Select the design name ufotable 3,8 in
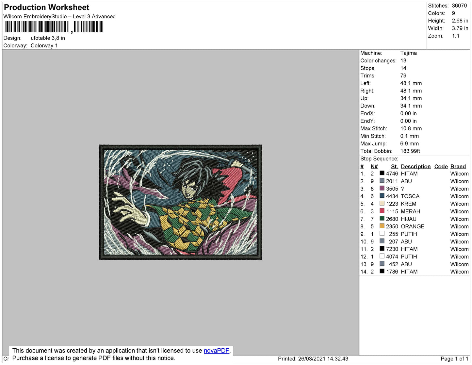This screenshot has height=365, width=472. click(x=48, y=38)
